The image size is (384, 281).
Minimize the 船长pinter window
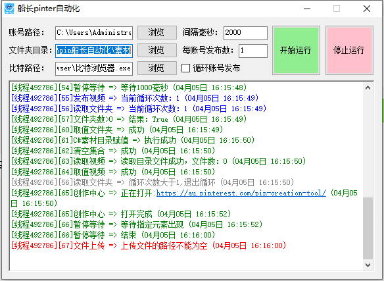[307, 9]
